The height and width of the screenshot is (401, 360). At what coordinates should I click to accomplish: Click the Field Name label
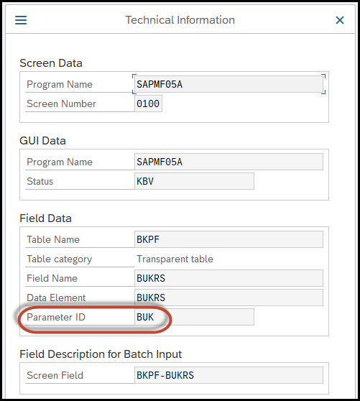click(x=52, y=278)
